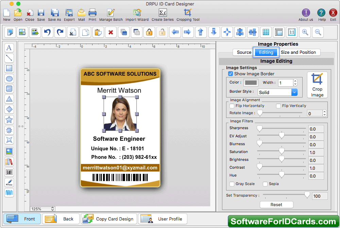Switch to Size and Position tab
This screenshot has height=228, width=340.
pos(298,52)
